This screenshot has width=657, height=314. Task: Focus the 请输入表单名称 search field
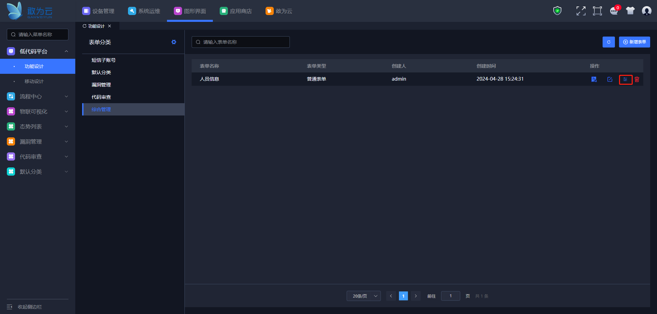click(241, 42)
